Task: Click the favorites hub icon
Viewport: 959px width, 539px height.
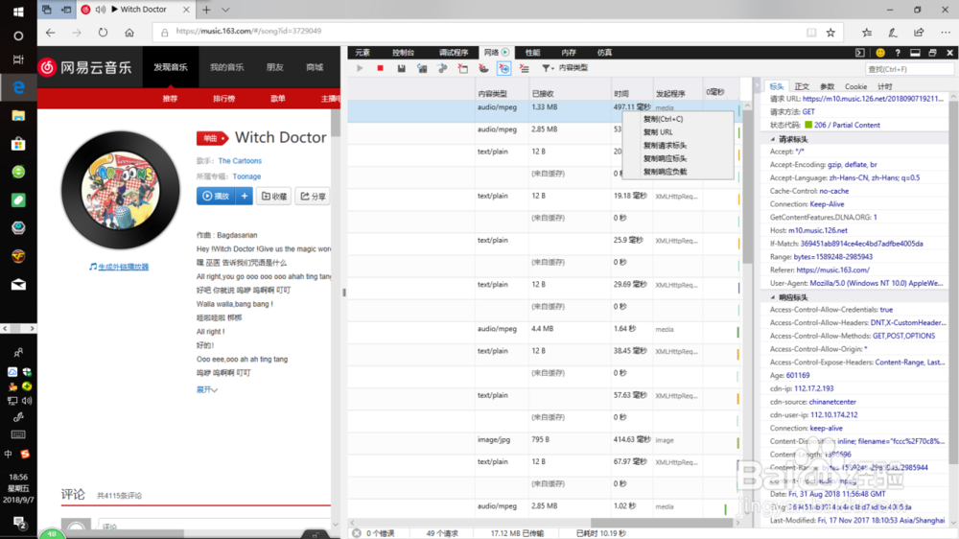Action: point(867,33)
